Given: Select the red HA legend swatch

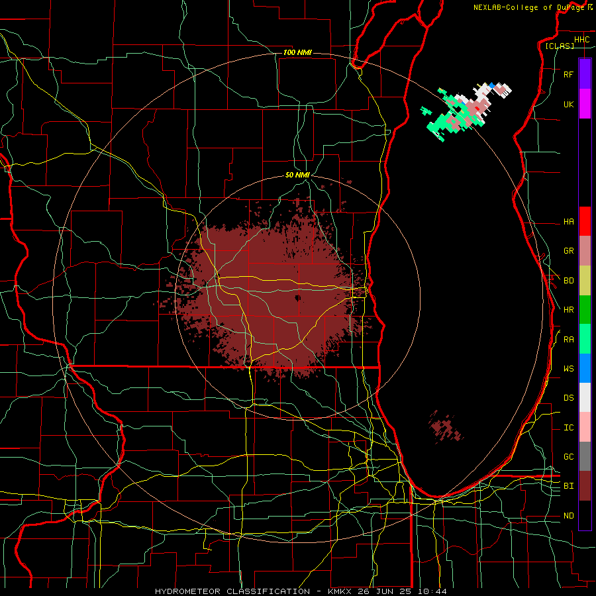Looking at the screenshot, I should click(x=585, y=221).
